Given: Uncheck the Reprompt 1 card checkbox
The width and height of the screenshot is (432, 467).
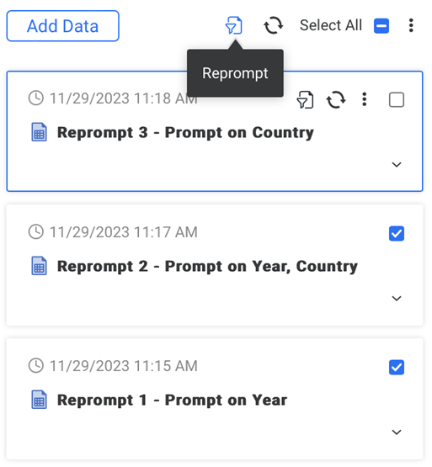Looking at the screenshot, I should (x=397, y=367).
